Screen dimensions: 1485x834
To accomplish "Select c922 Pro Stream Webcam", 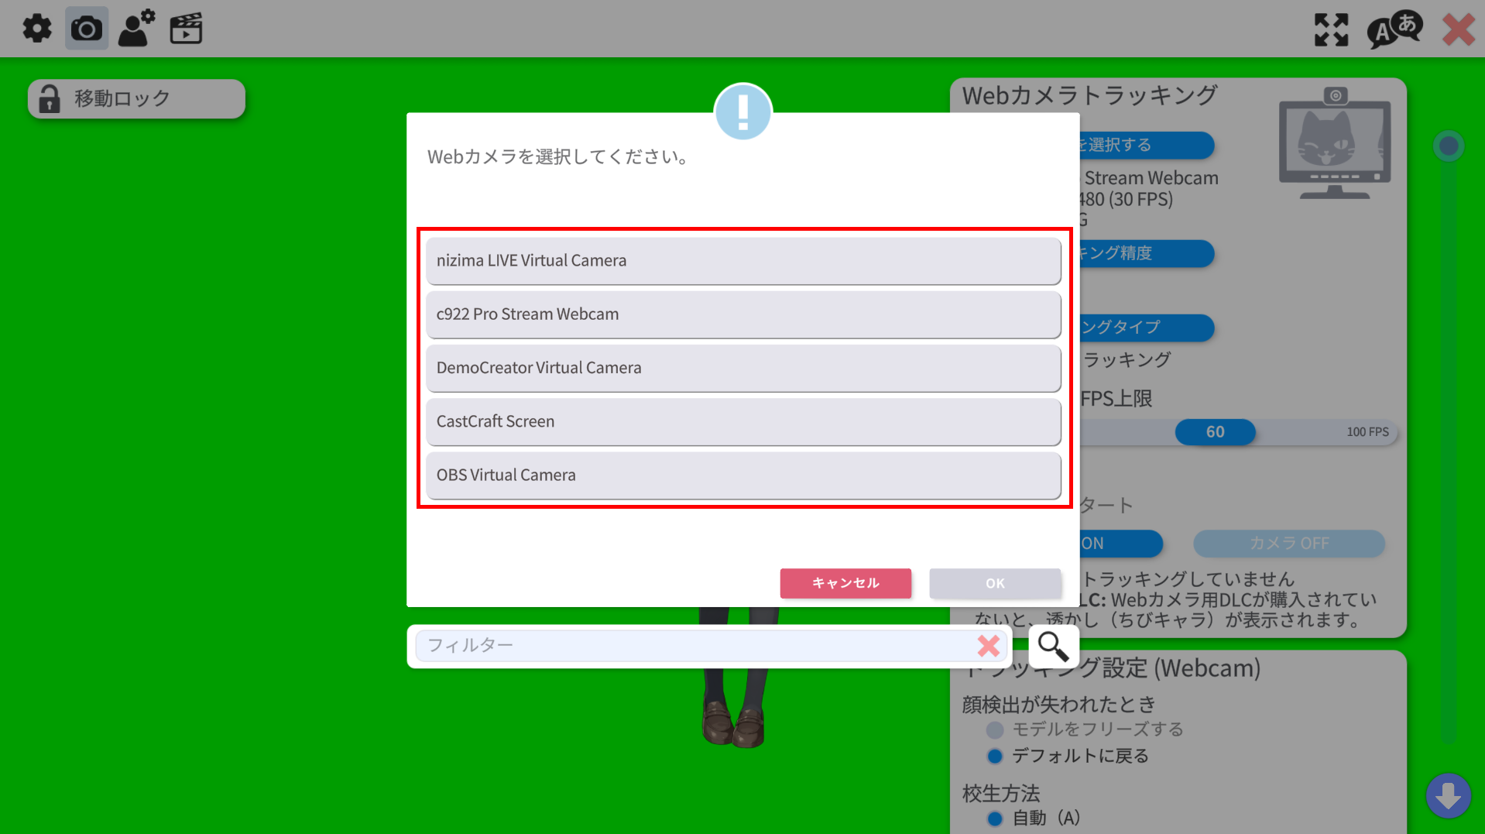I will click(x=743, y=314).
